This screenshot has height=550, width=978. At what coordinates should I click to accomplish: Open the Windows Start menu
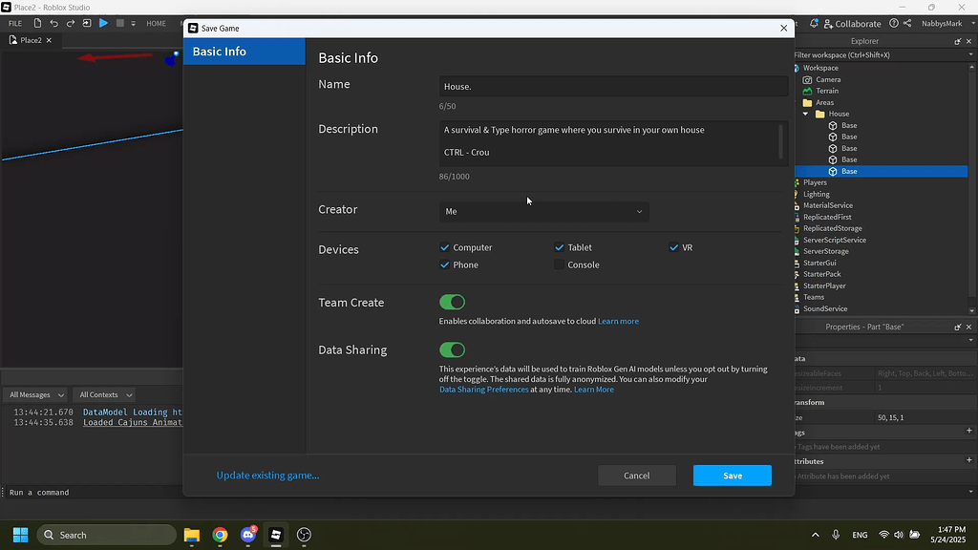point(21,535)
